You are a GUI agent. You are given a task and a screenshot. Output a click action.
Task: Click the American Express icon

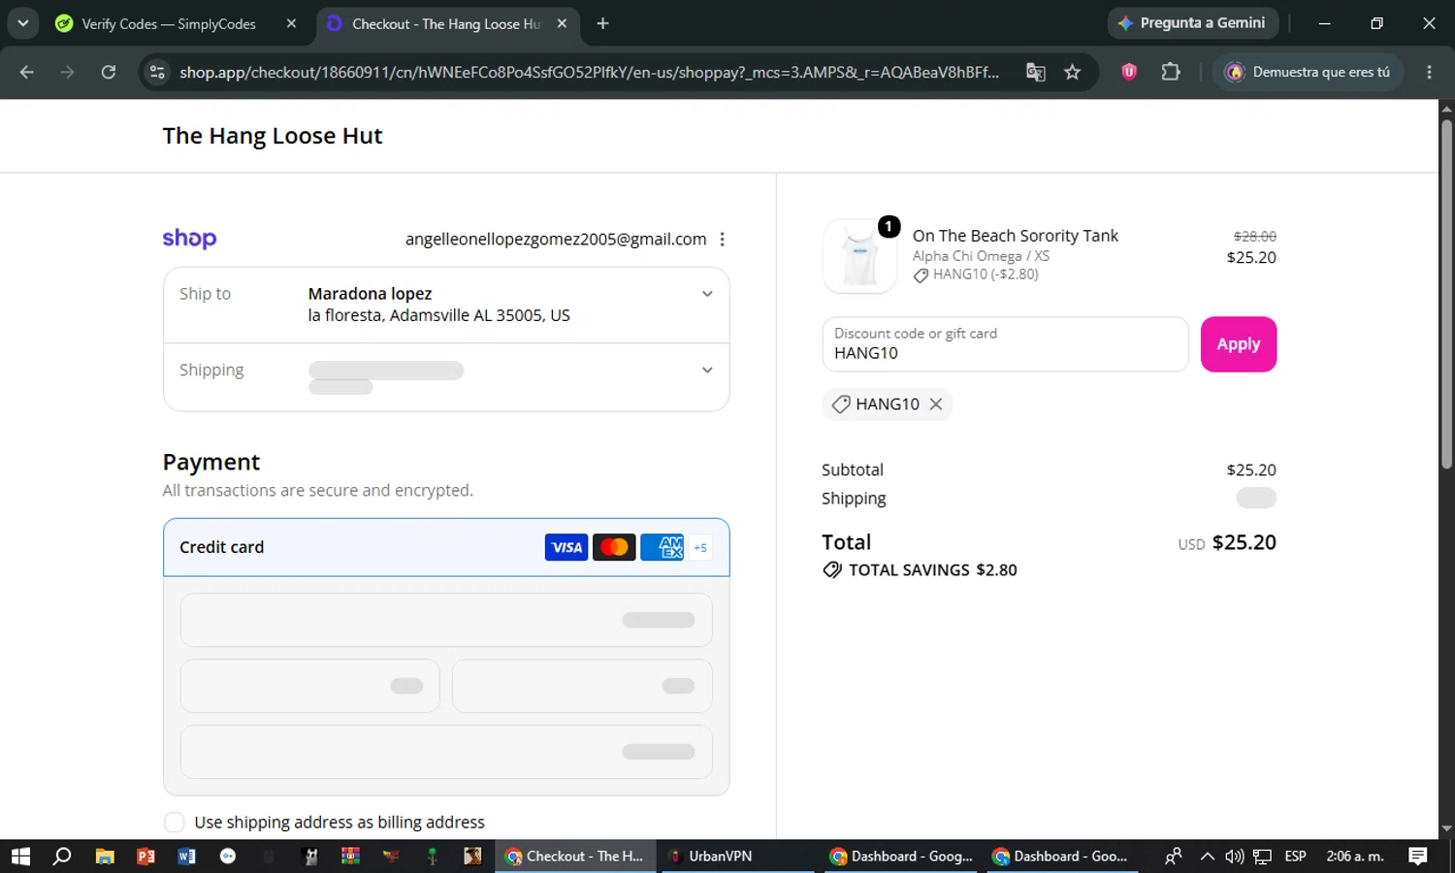tap(663, 547)
